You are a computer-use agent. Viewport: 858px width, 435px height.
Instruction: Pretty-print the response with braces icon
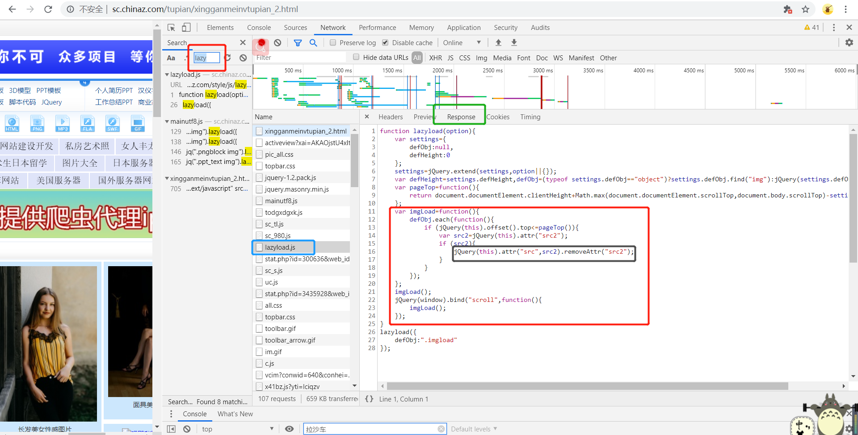369,399
